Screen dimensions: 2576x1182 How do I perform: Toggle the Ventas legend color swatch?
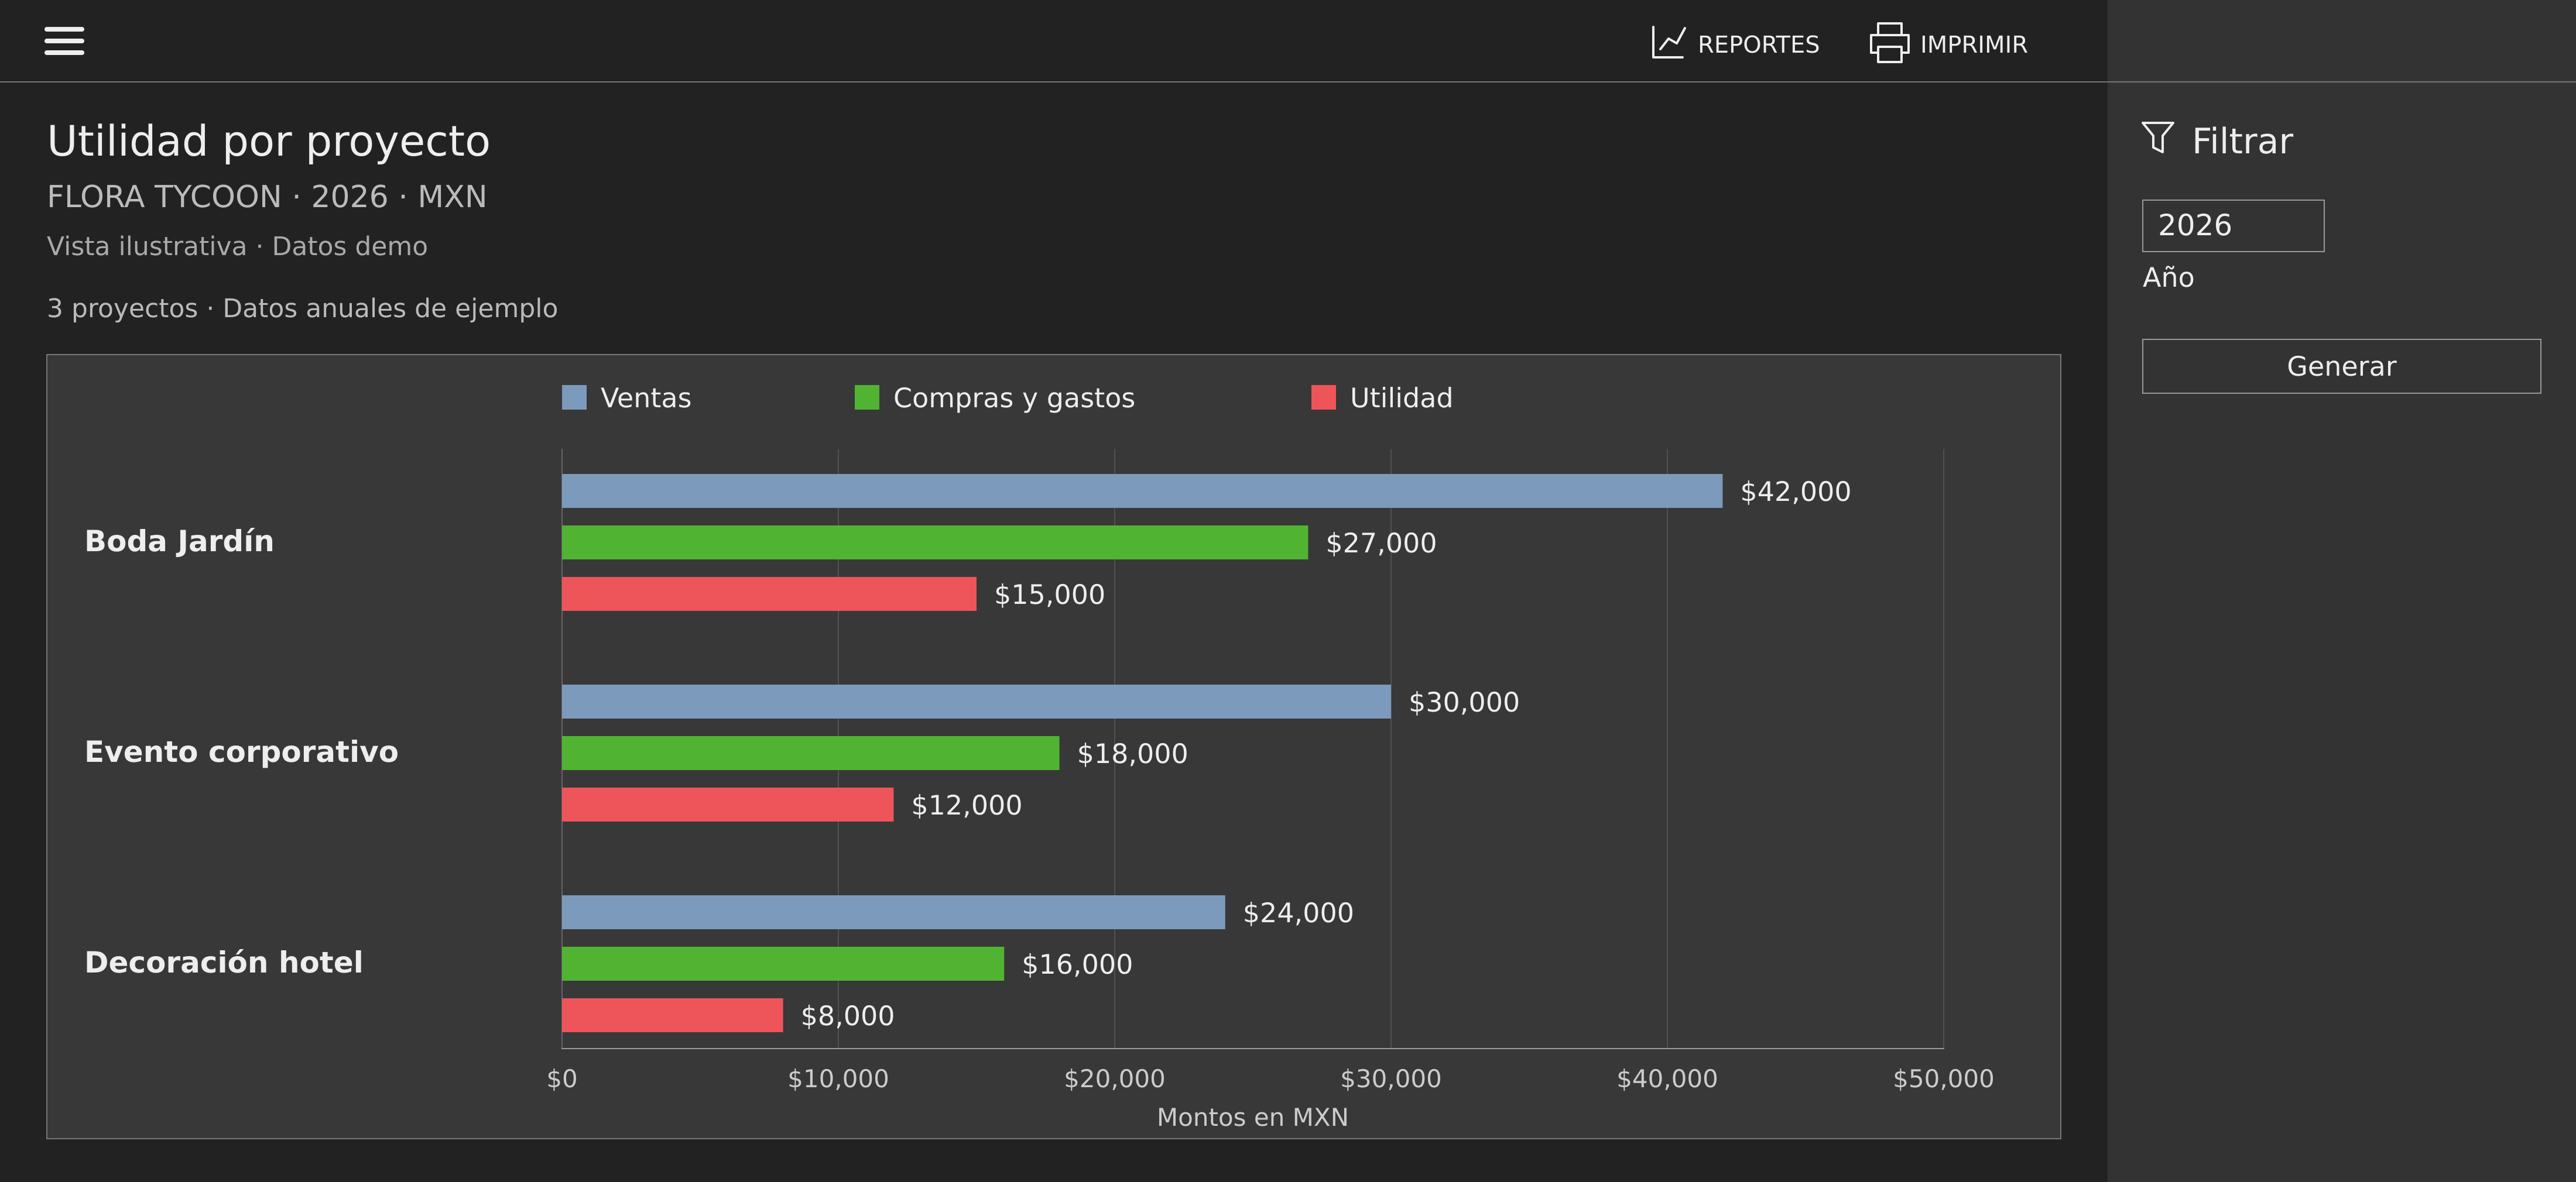[574, 398]
